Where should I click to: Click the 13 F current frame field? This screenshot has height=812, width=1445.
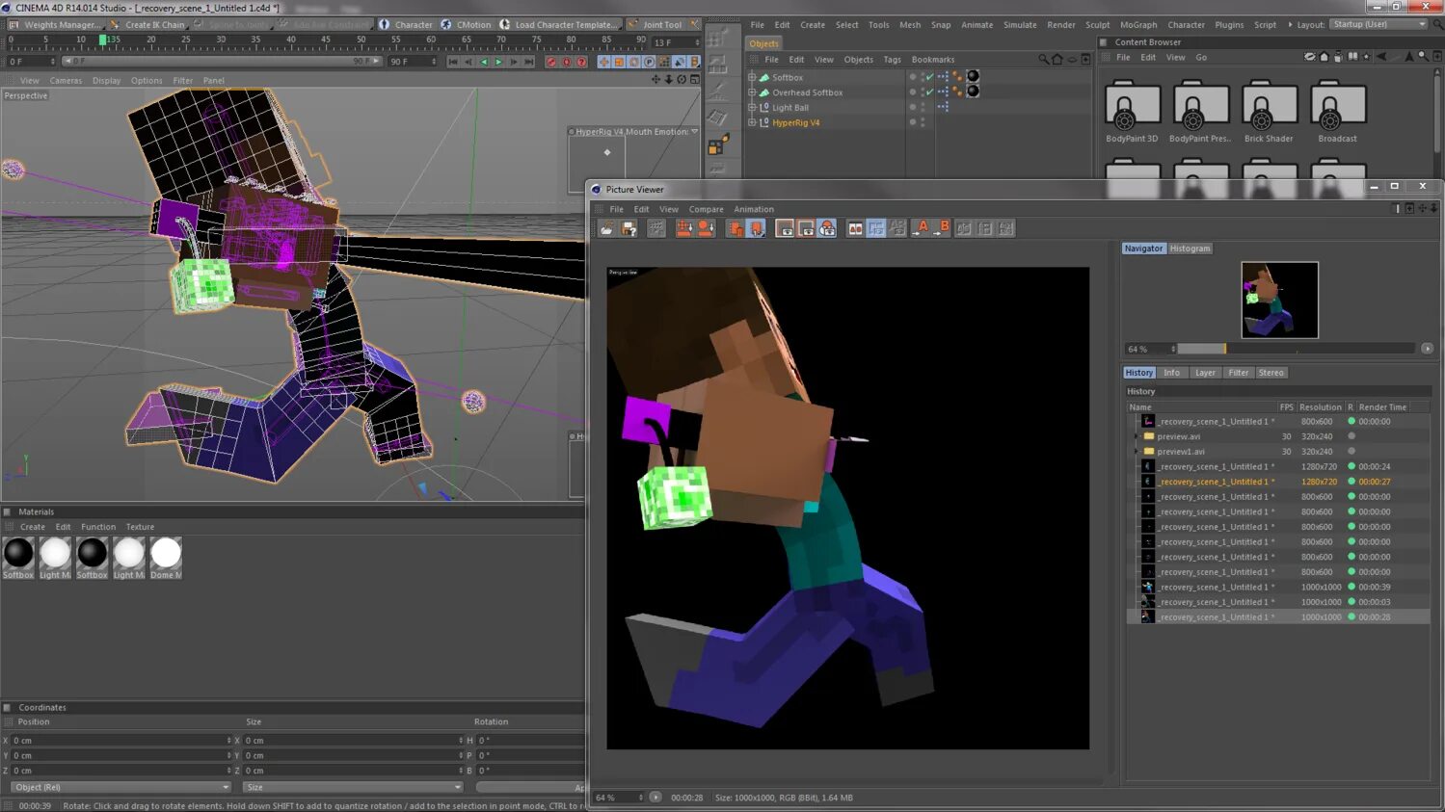click(x=676, y=42)
